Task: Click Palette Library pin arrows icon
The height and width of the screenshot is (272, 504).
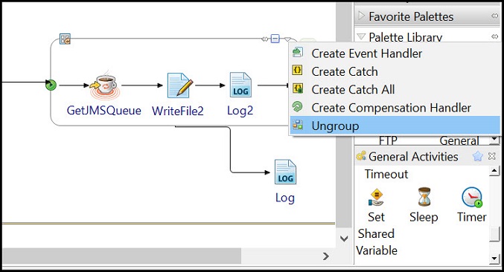Action: 494,36
